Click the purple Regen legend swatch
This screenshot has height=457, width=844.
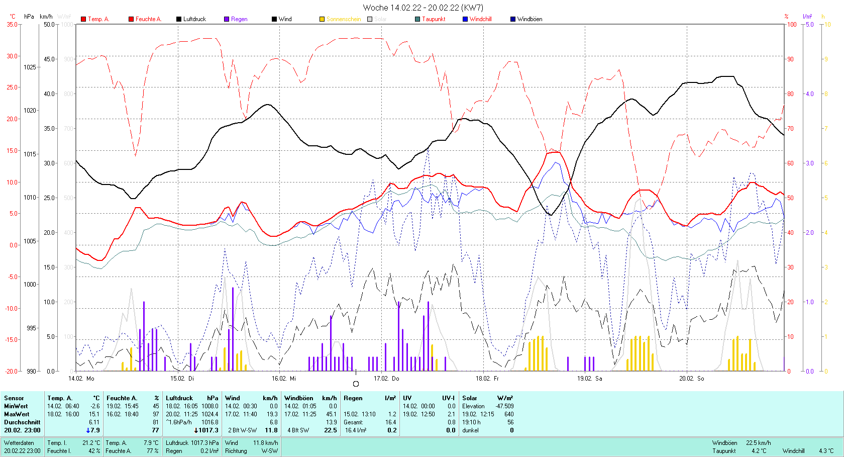coord(227,19)
